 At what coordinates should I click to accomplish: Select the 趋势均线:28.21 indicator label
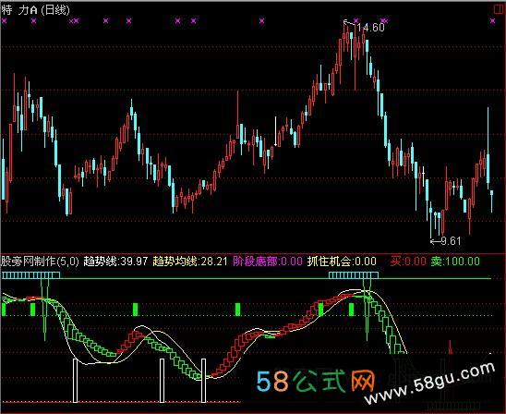190,262
